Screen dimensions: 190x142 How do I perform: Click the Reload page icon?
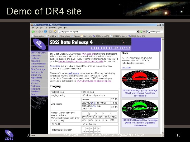pyautogui.click(x=45, y=32)
